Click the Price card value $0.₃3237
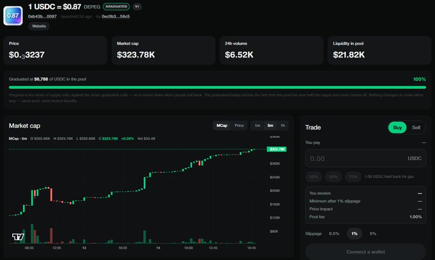The width and height of the screenshot is (435, 260). [x=27, y=55]
